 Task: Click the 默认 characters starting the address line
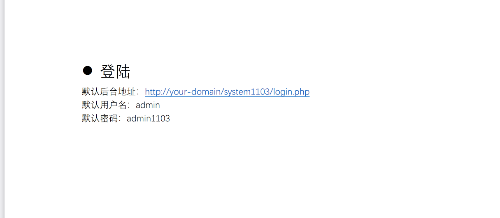91,92
